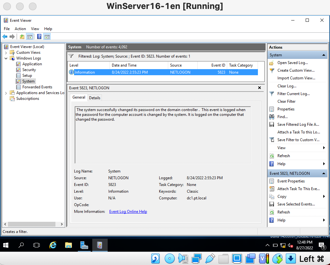The width and height of the screenshot is (330, 265).
Task: Click Clear Log... in Actions
Action: [287, 86]
